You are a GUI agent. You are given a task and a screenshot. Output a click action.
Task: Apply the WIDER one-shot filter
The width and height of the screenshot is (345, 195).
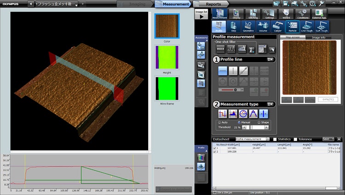221,48
